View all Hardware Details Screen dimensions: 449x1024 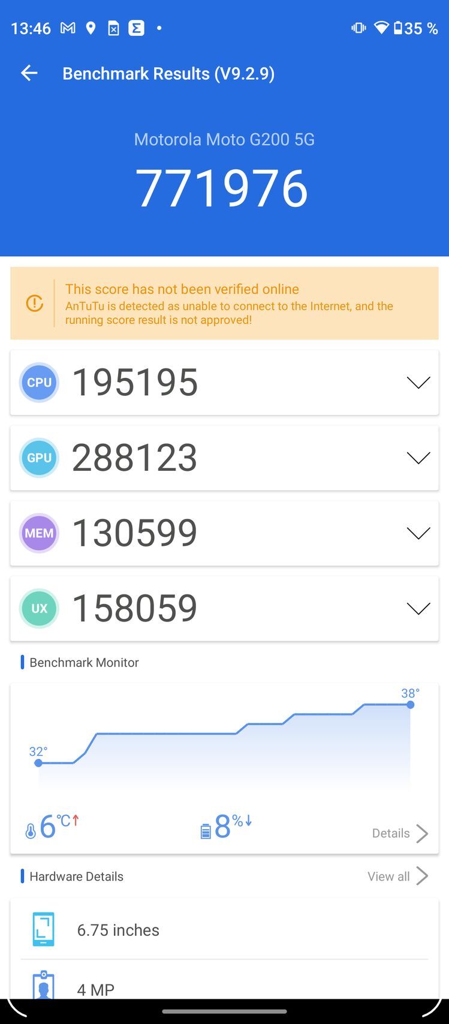(397, 876)
